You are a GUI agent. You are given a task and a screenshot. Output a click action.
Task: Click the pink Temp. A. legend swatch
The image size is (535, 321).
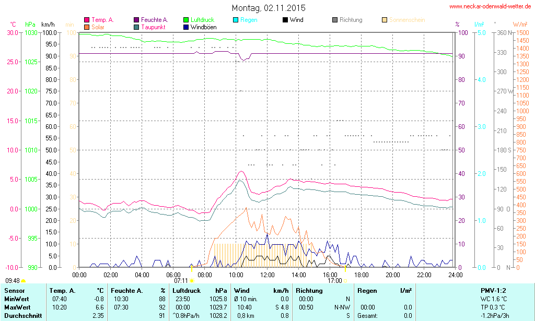tap(87, 20)
